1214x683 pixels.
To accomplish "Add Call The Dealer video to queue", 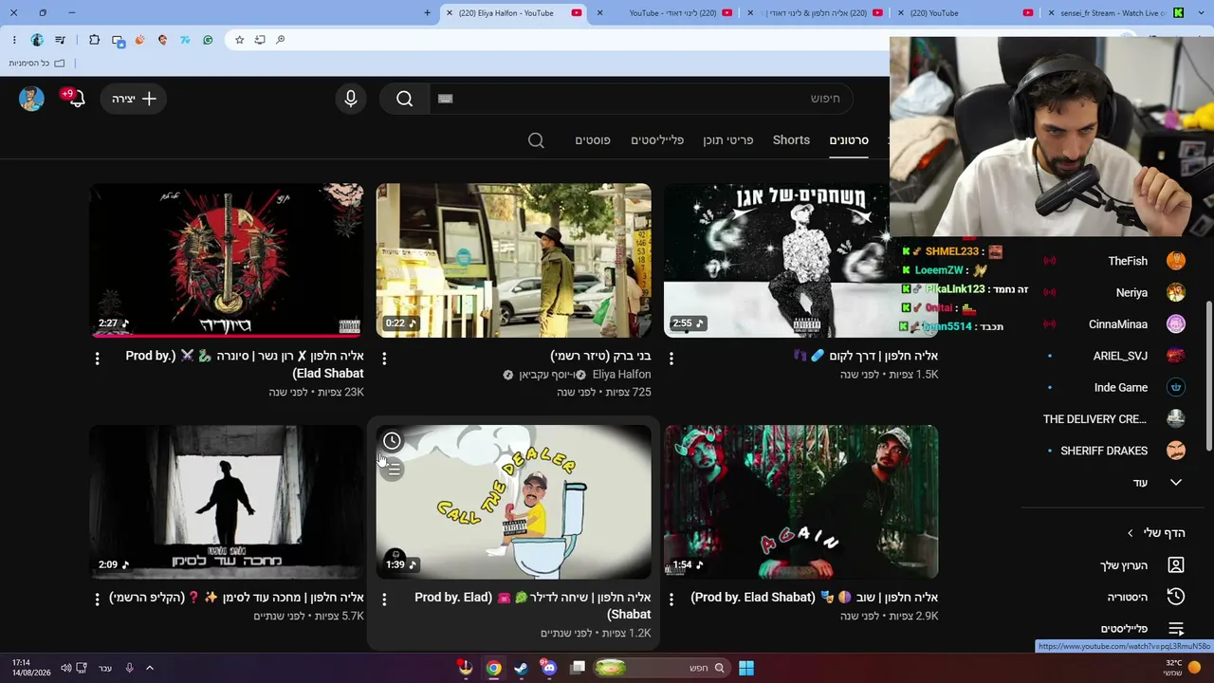I will tap(394, 470).
